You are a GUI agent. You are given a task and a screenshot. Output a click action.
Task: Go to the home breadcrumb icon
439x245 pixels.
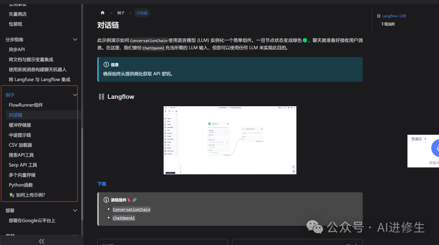coord(102,13)
